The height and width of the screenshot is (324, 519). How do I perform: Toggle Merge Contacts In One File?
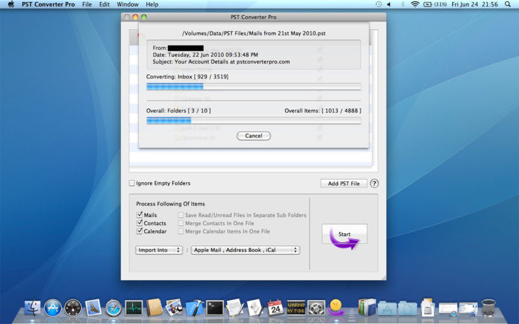(181, 223)
